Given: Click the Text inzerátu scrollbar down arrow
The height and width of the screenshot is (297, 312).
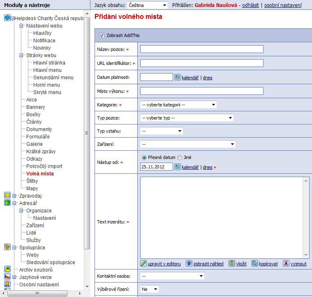Looking at the screenshot, I should [306, 255].
